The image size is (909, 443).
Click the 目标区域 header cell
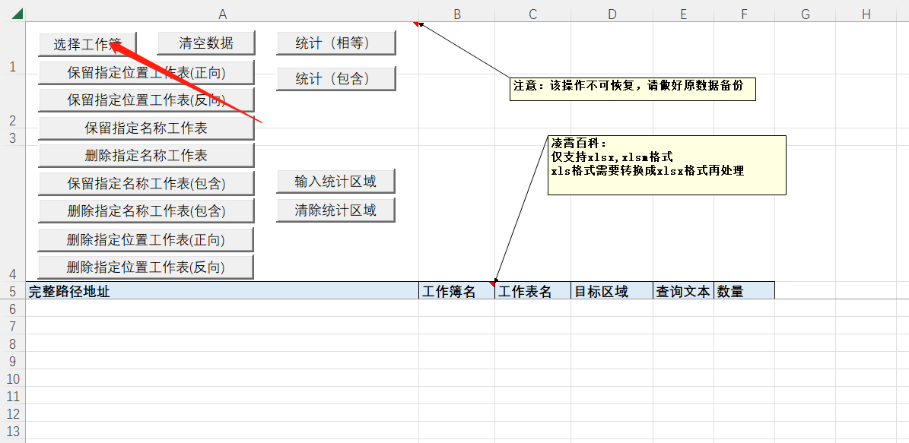pyautogui.click(x=612, y=291)
